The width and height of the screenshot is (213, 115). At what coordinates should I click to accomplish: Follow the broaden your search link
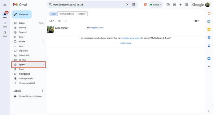pos(131,38)
